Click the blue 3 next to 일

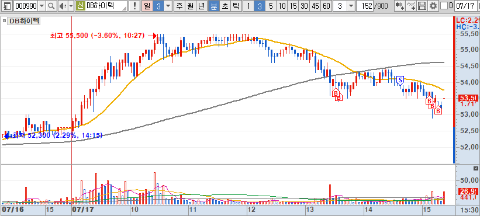click(x=158, y=6)
